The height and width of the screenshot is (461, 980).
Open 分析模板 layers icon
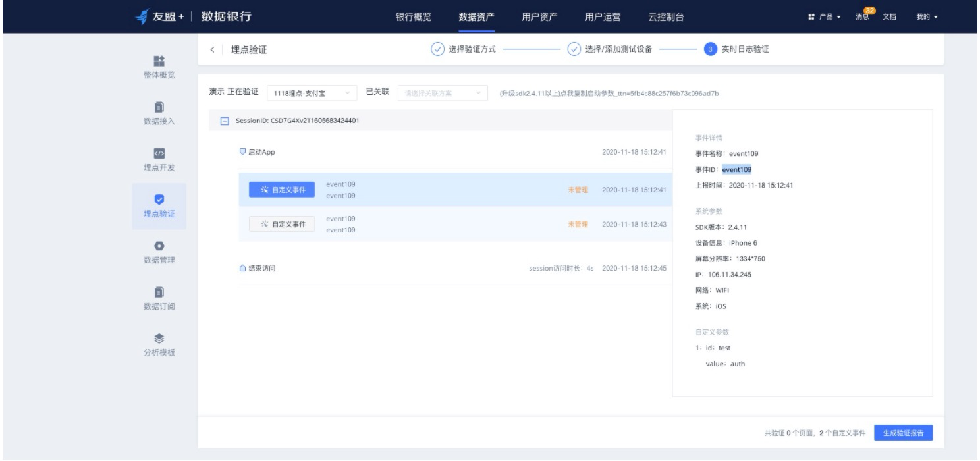[159, 338]
